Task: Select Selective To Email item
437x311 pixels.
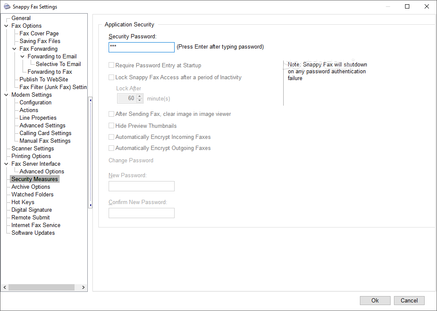Action: coord(58,64)
